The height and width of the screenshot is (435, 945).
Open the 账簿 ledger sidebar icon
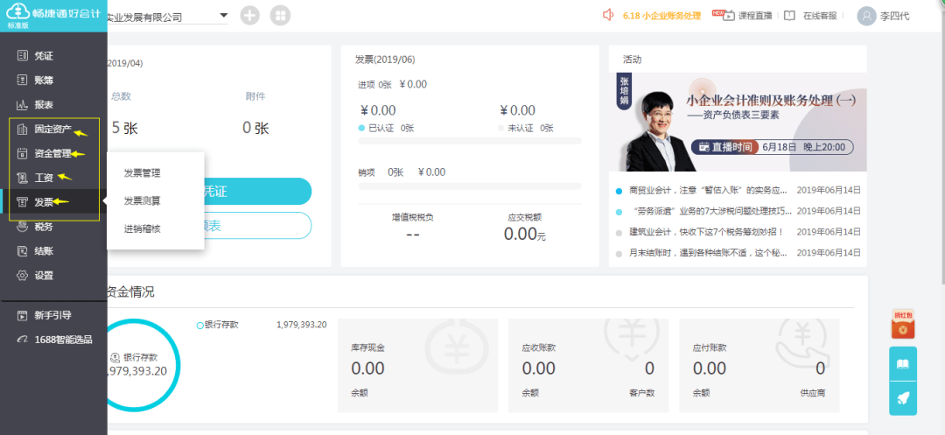click(23, 80)
